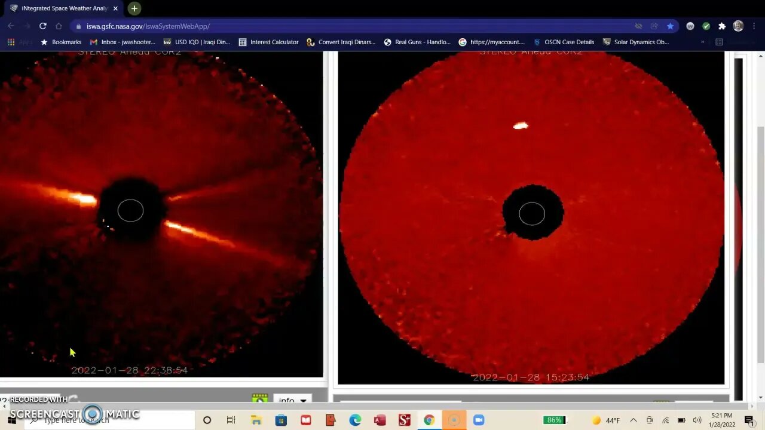Open the taskbar volume control
The height and width of the screenshot is (430, 765).
click(x=697, y=420)
